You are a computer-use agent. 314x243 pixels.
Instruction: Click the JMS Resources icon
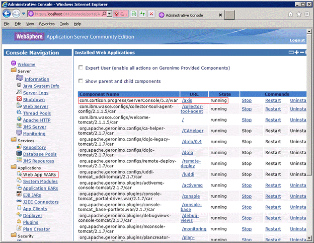click(x=19, y=160)
